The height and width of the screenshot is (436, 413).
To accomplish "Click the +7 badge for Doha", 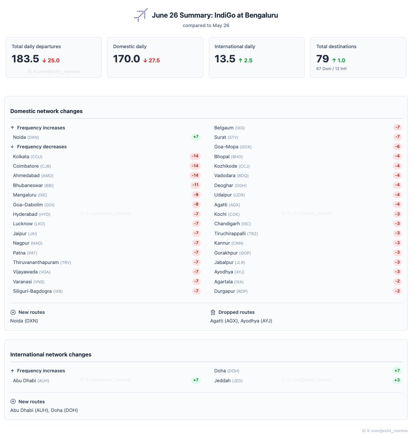I will point(397,371).
